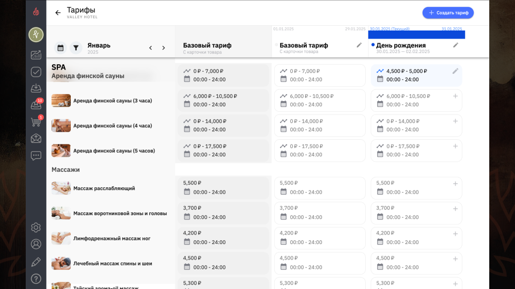Viewport: 515px width, 289px height.
Task: Go to the next month
Action: click(x=164, y=48)
